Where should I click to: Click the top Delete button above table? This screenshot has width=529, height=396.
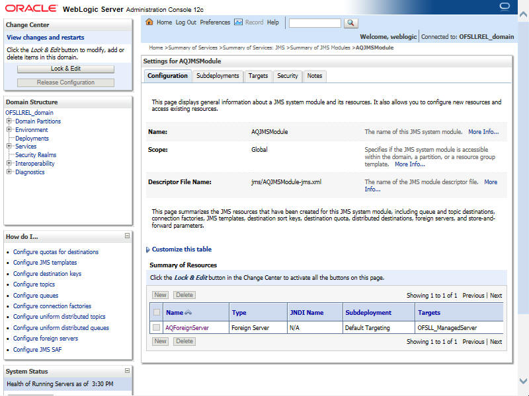tap(184, 295)
